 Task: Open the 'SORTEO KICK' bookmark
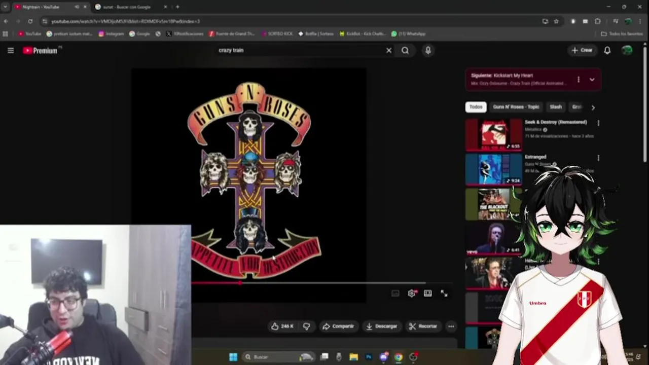[x=277, y=34]
